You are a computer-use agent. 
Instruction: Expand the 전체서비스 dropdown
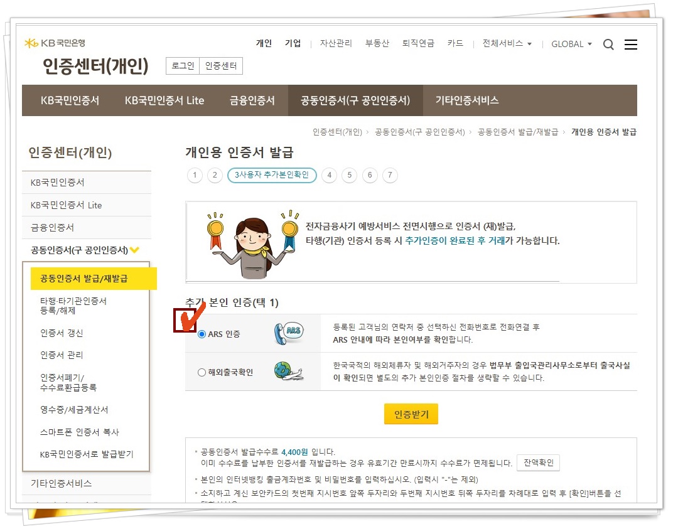(x=507, y=44)
